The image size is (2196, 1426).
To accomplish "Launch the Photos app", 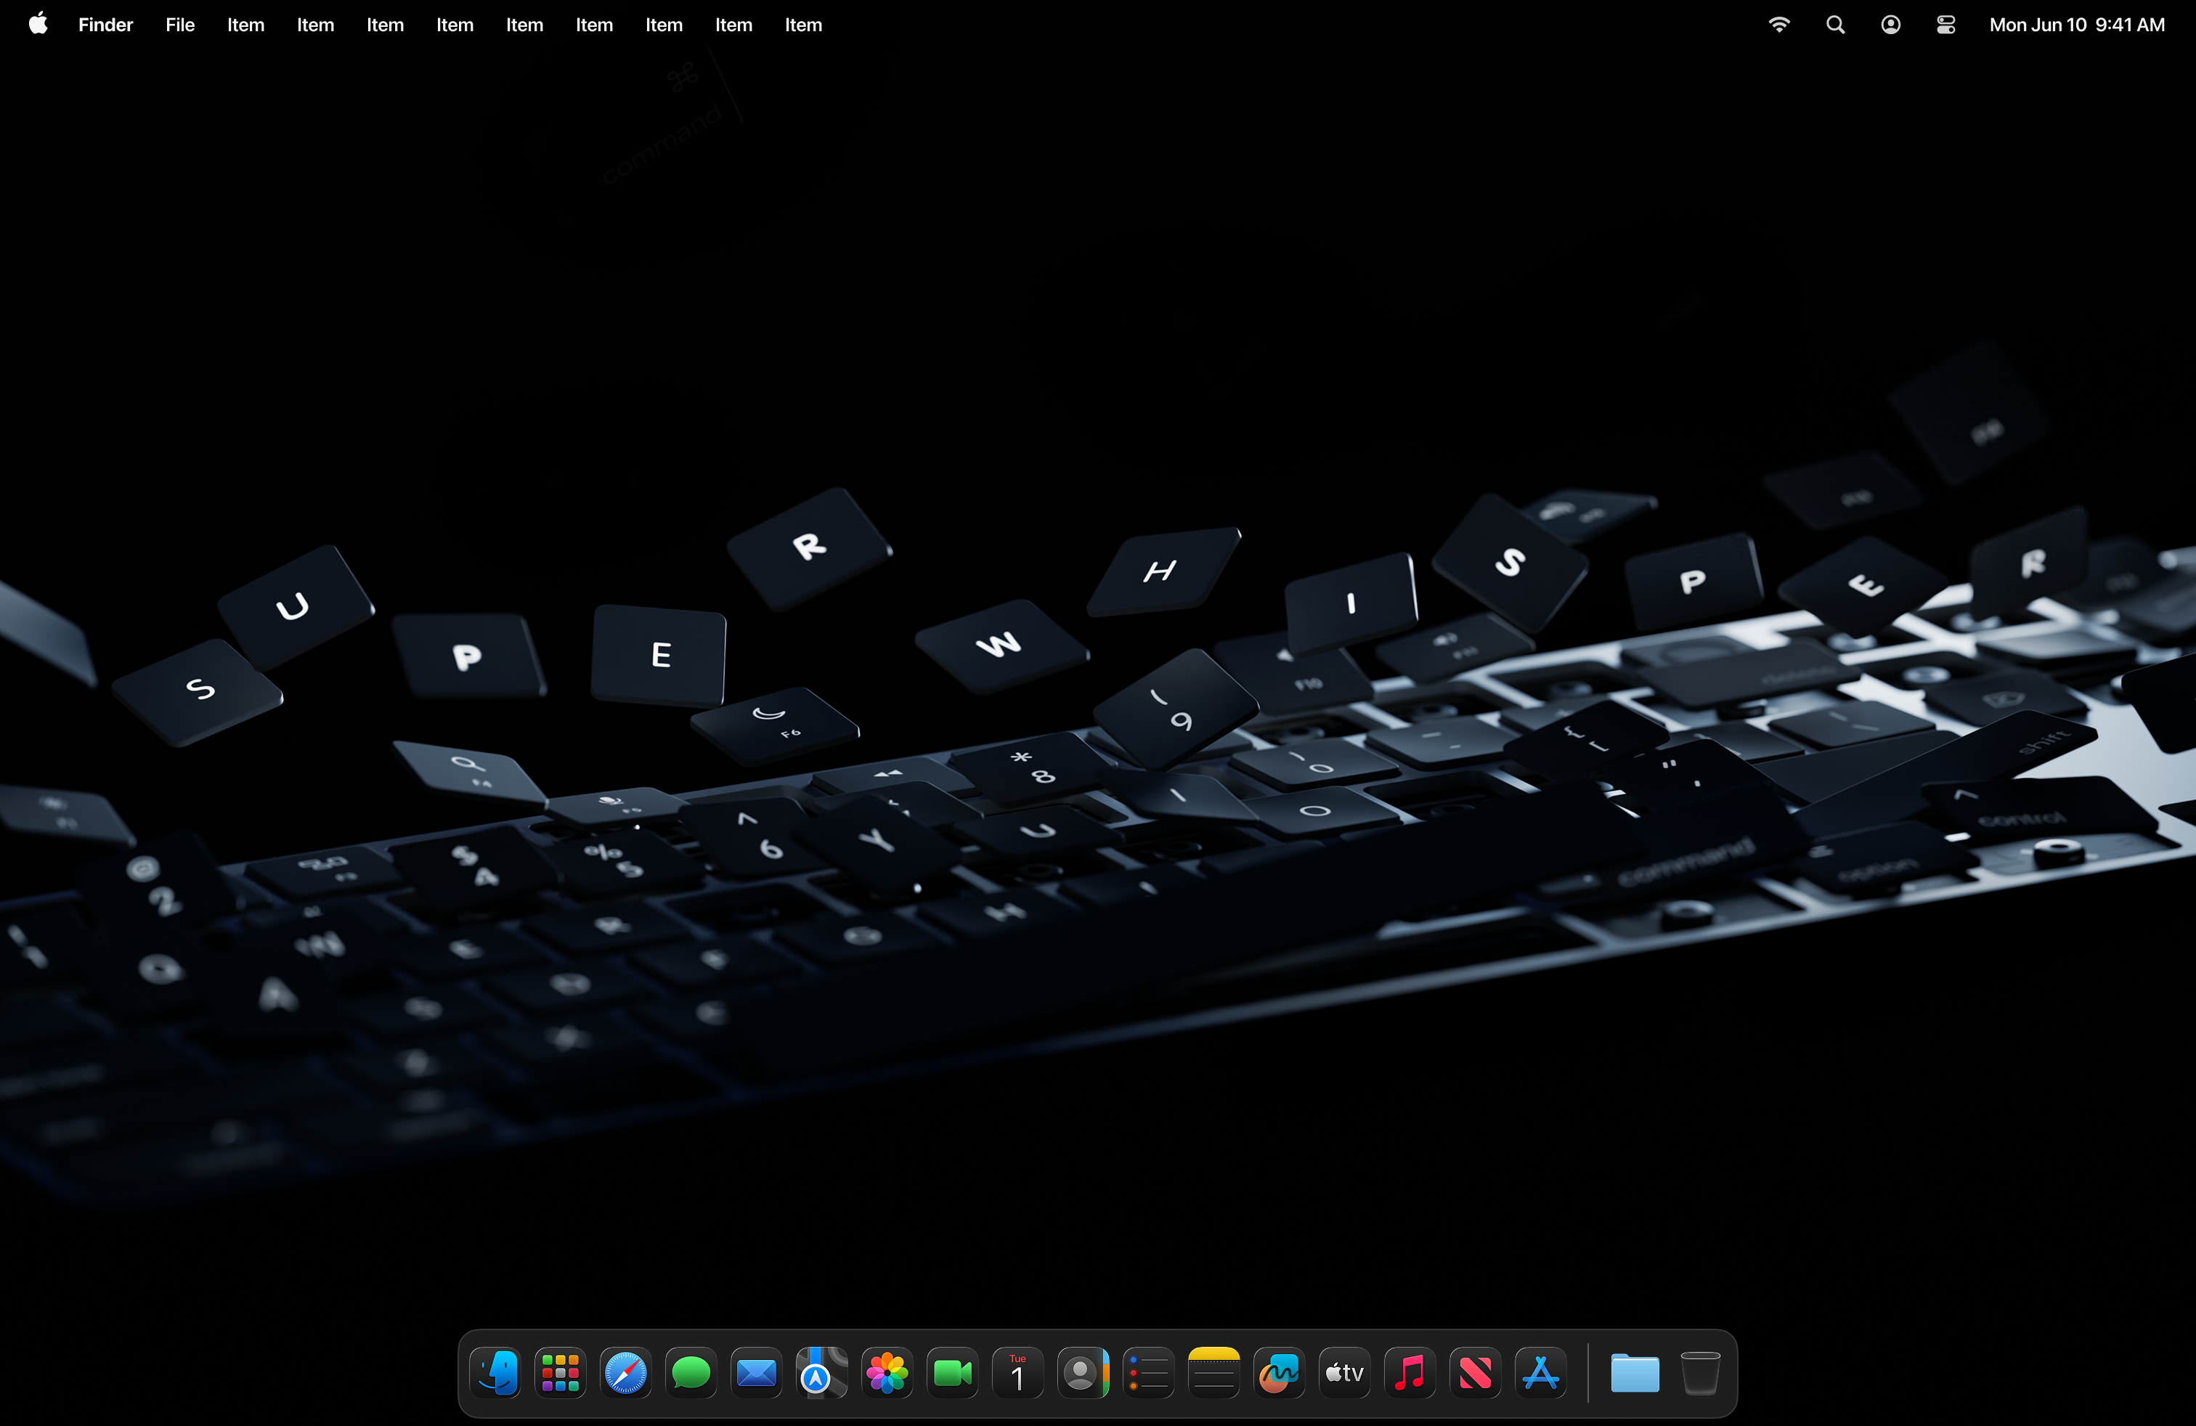I will click(x=887, y=1374).
